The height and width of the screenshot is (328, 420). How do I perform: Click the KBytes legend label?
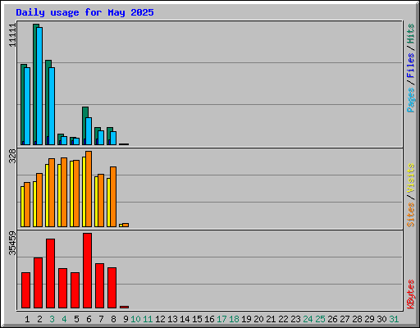(x=410, y=294)
